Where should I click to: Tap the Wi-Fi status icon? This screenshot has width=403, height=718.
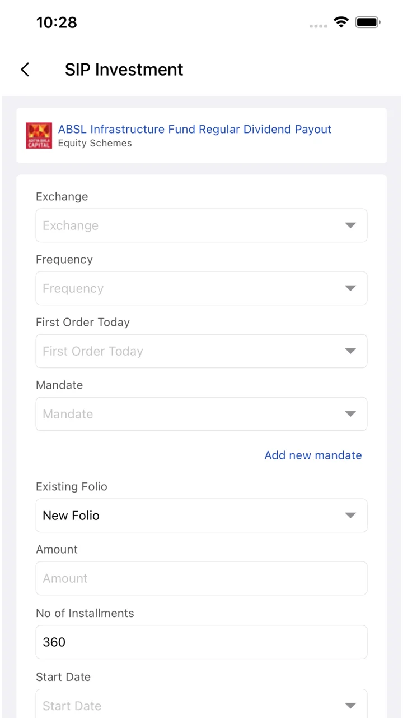pyautogui.click(x=341, y=22)
